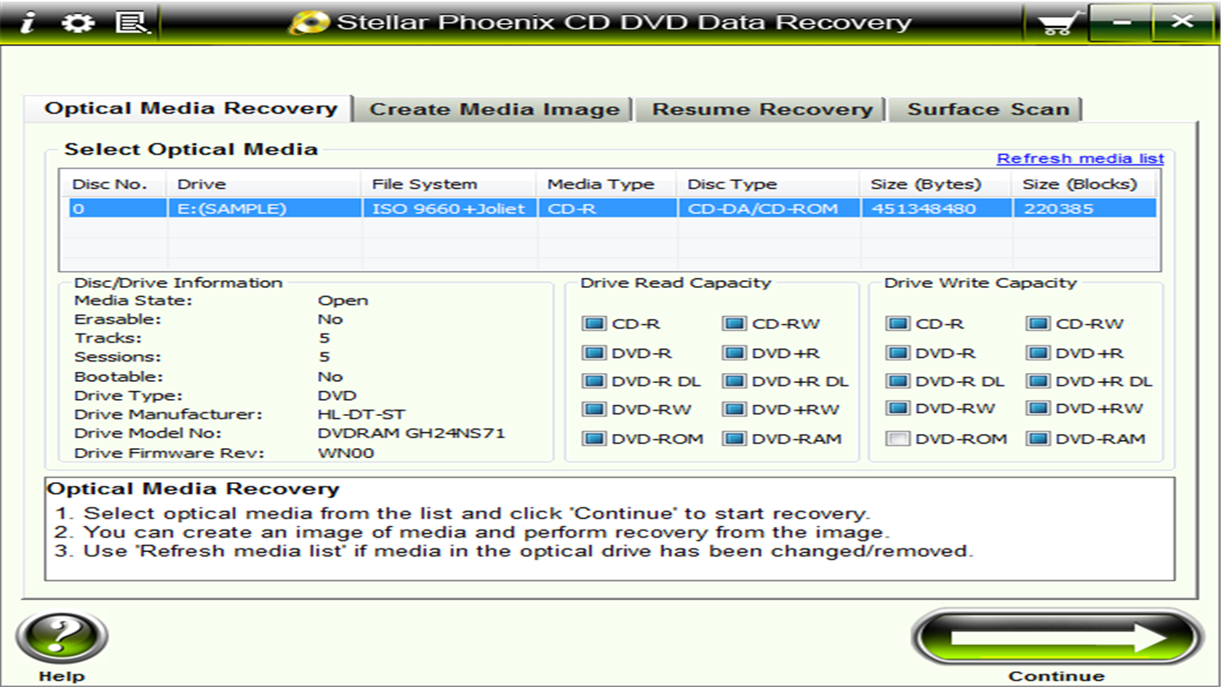The image size is (1221, 687).
Task: Toggle DVD-R checkbox in Drive Read Capacity
Action: coord(594,353)
